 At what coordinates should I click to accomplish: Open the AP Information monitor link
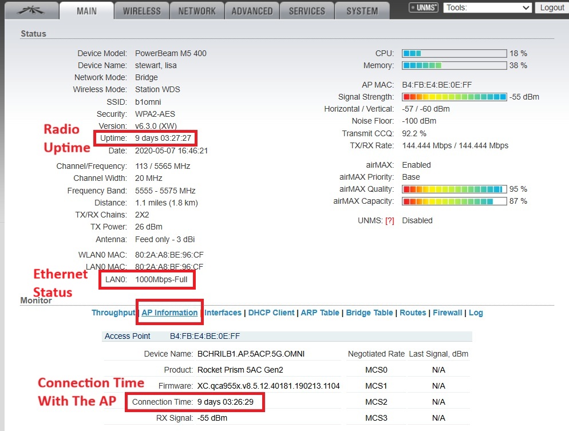point(169,313)
